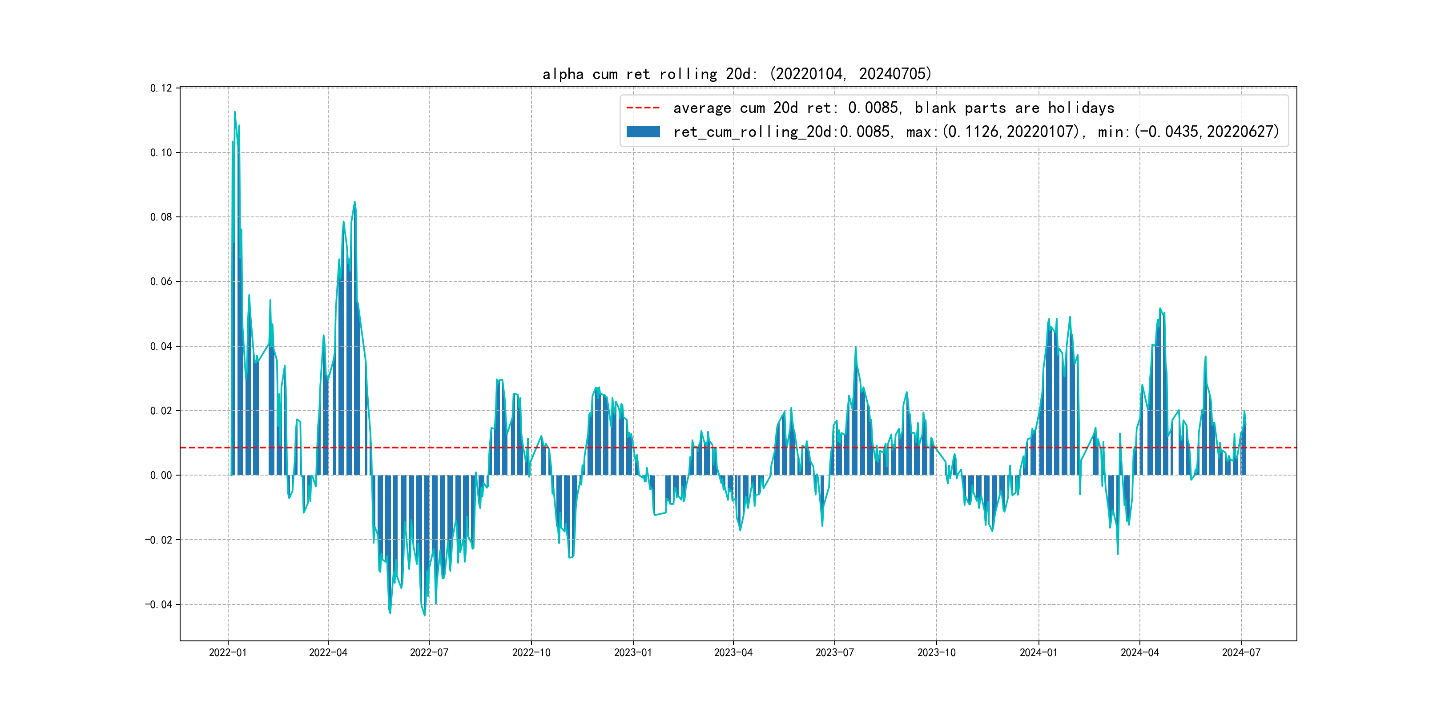Click the 2023-10 x-axis tick label
Image resolution: width=1441 pixels, height=720 pixels.
pyautogui.click(x=936, y=652)
